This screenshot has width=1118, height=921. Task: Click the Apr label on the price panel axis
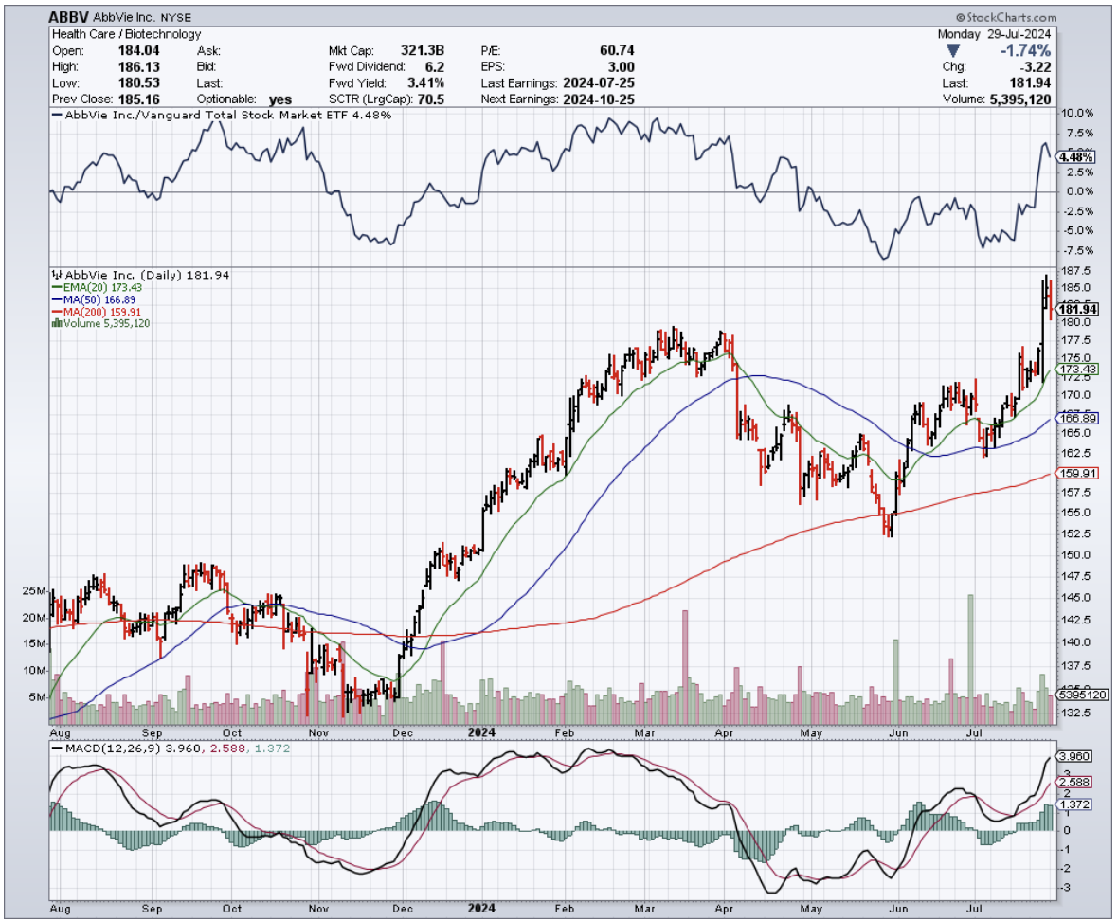727,731
